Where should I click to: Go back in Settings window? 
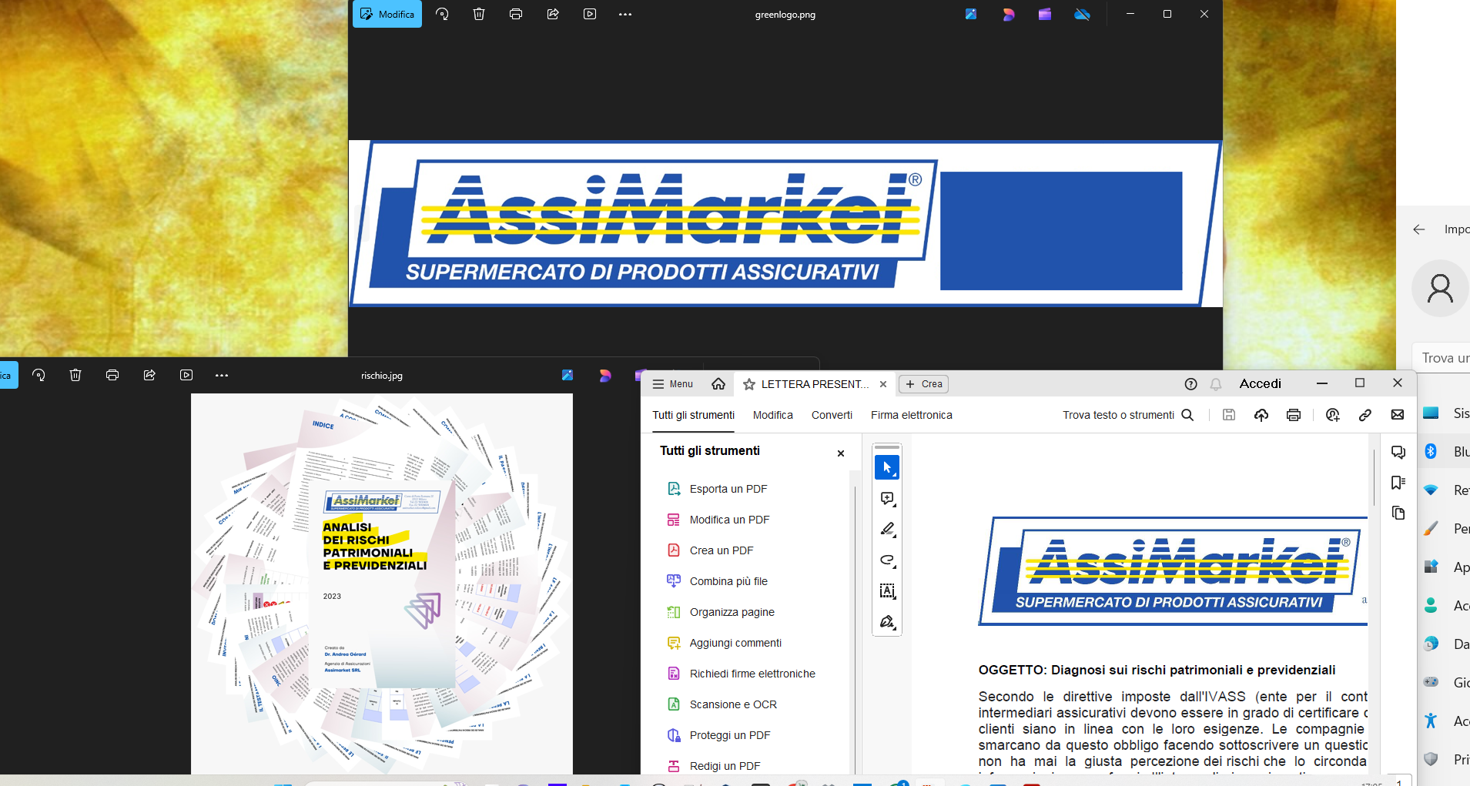click(1419, 229)
